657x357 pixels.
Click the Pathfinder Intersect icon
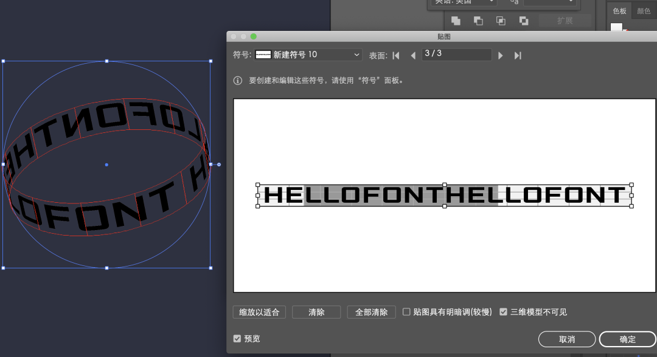coord(501,21)
